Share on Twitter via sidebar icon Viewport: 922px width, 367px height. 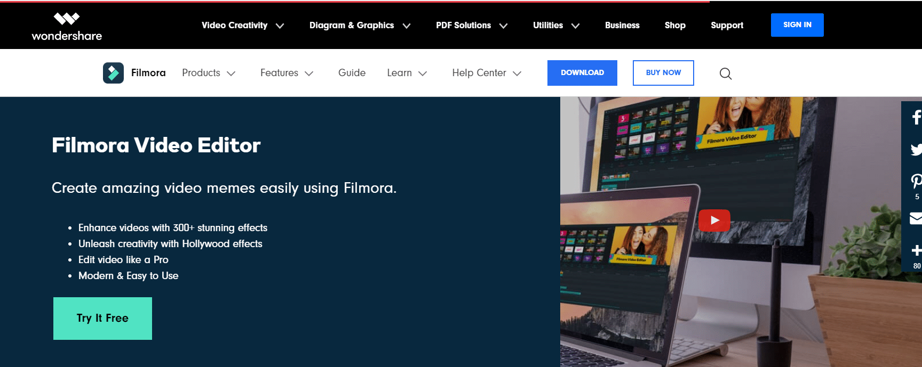pyautogui.click(x=916, y=150)
